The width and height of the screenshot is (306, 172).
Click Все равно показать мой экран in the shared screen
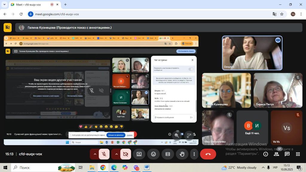click(x=46, y=96)
